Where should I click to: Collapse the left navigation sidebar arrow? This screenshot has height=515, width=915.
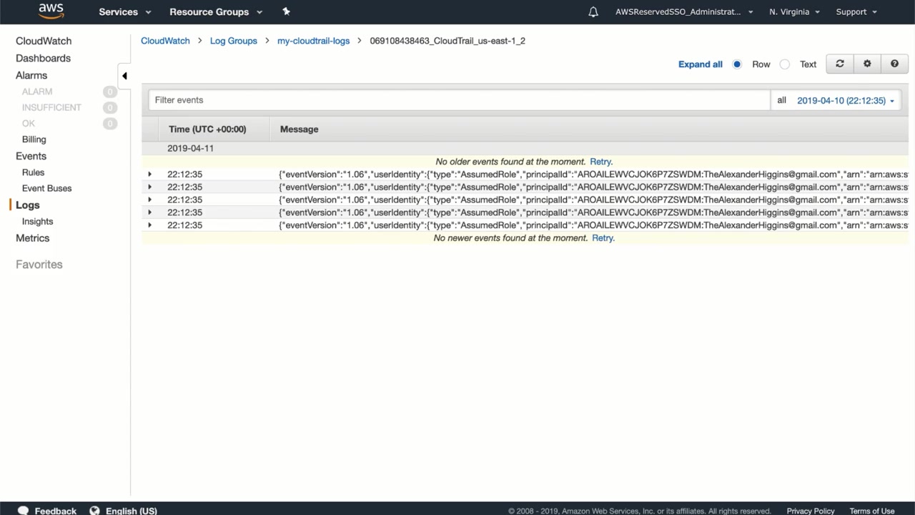click(124, 76)
